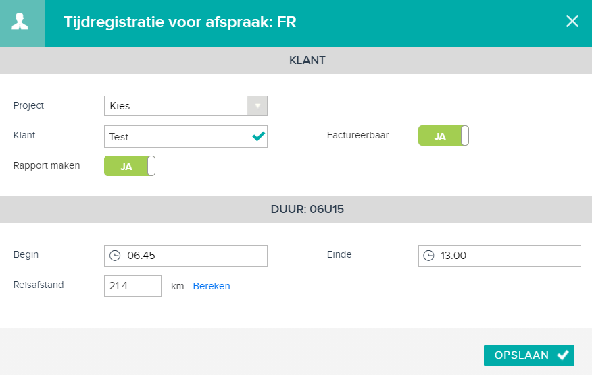Click the Bereken... link
592x375 pixels.
coord(215,286)
